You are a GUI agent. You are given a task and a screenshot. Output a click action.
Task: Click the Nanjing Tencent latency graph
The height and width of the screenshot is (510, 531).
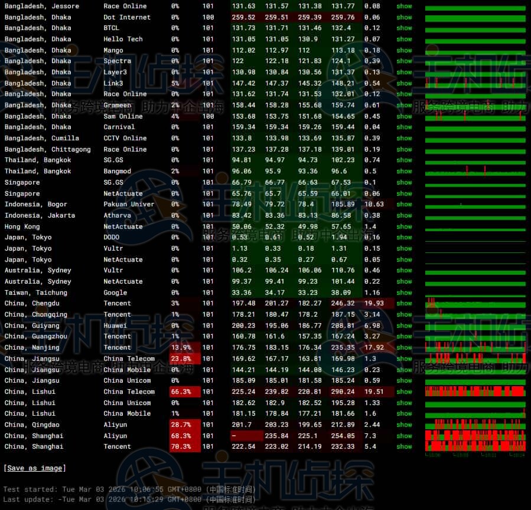pos(475,347)
